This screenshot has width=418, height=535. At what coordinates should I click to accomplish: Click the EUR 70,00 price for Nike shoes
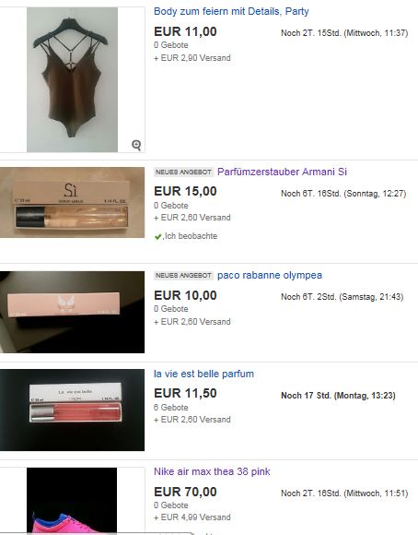185,492
